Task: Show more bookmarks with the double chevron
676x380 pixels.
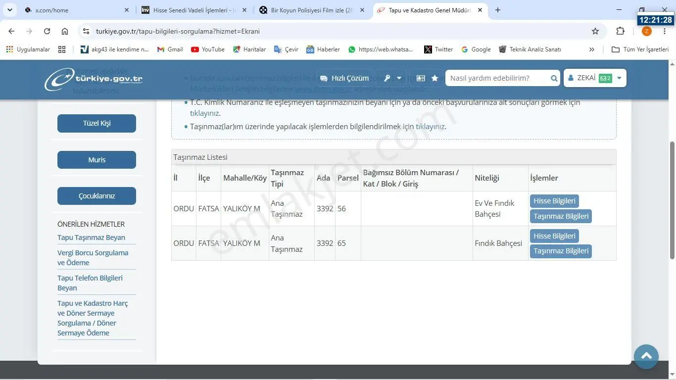Action: tap(591, 49)
